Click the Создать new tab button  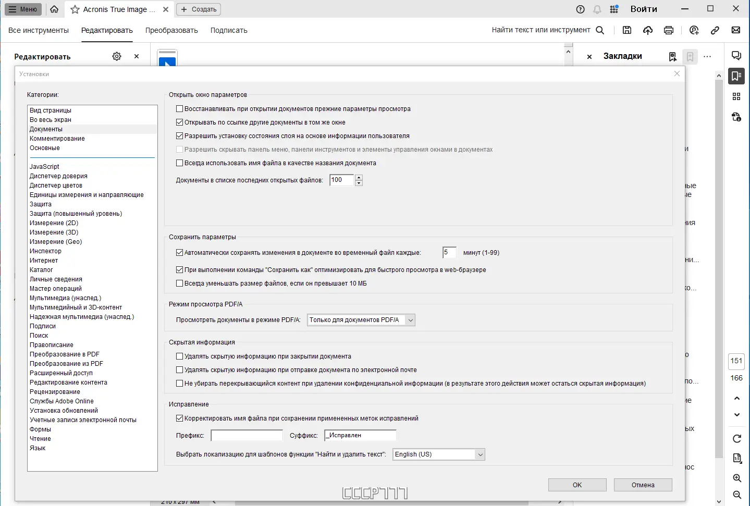point(199,9)
